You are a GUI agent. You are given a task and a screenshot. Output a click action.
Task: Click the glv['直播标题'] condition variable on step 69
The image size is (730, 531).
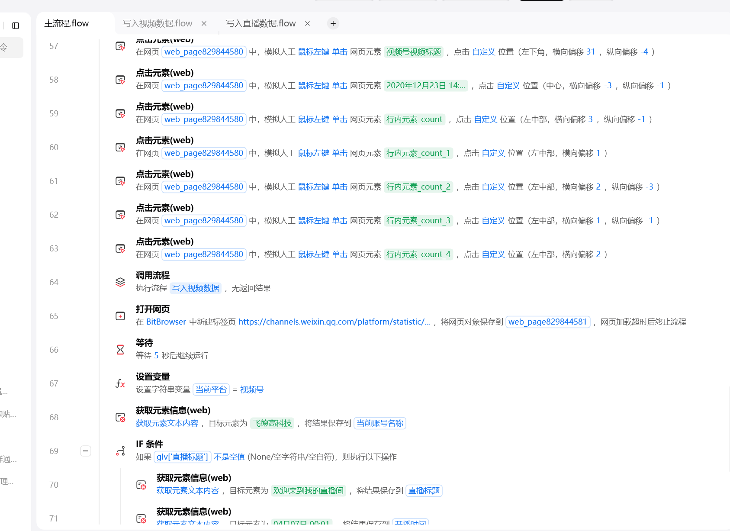(x=182, y=457)
